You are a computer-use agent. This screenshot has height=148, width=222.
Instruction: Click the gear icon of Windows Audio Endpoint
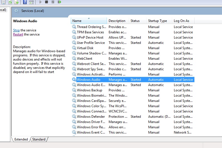pos(74,85)
